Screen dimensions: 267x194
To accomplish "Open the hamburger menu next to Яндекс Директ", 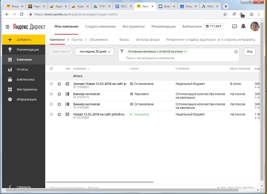I will pyautogui.click(x=7, y=27).
